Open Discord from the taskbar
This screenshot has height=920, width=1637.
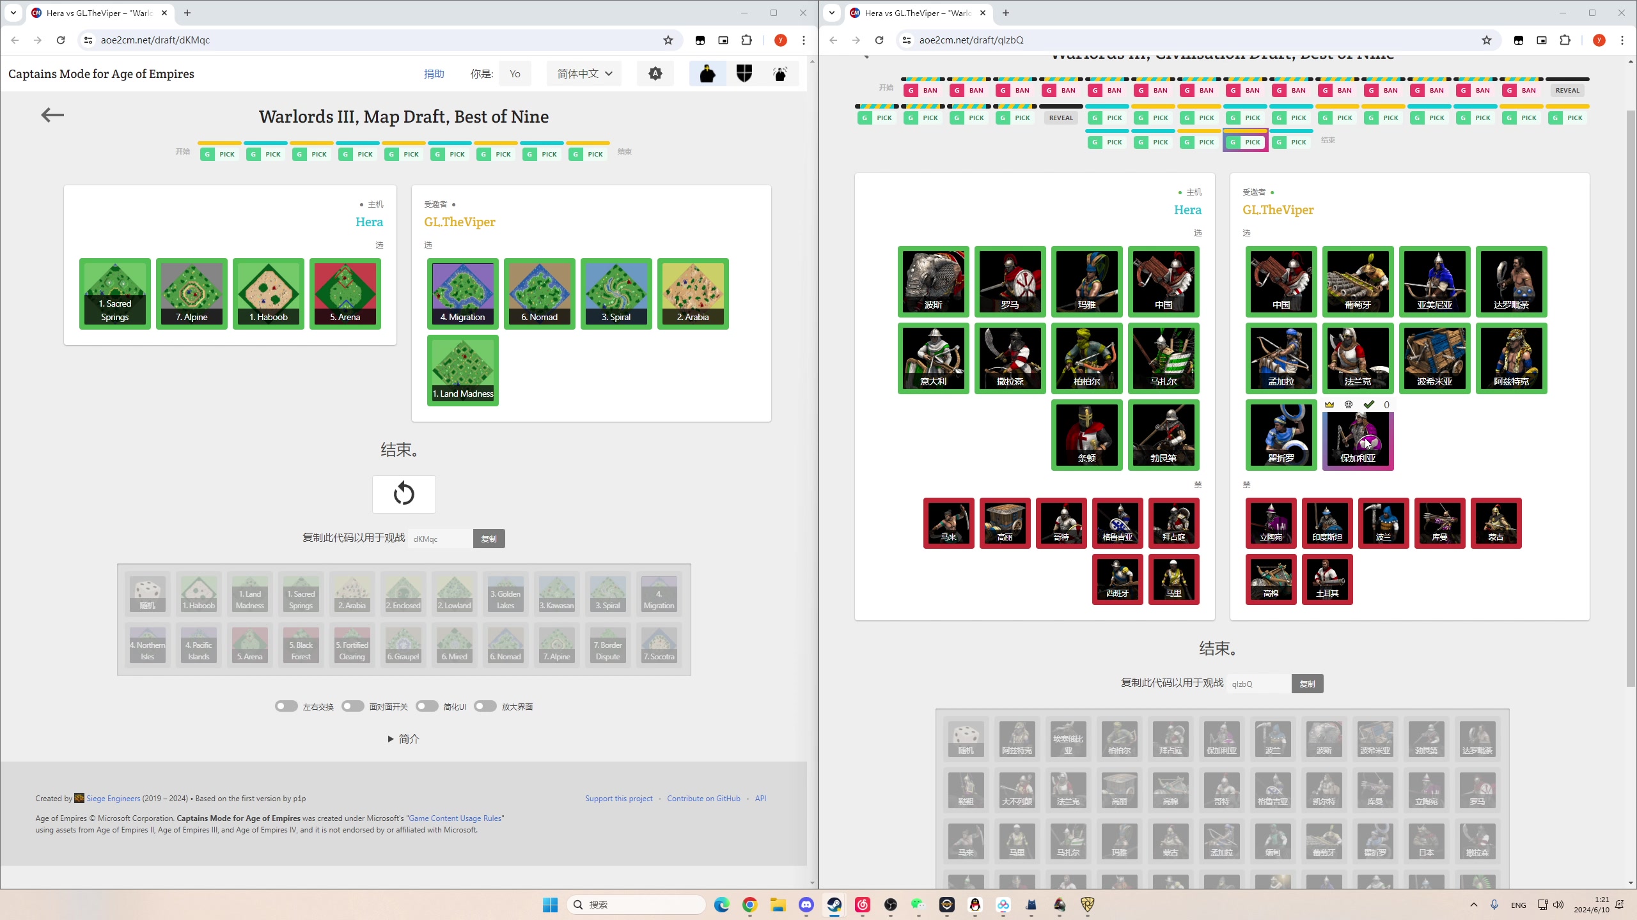[x=806, y=905]
